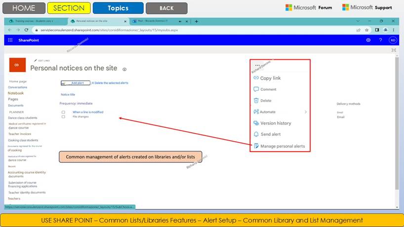Click the Send alert bell icon

pos(256,134)
